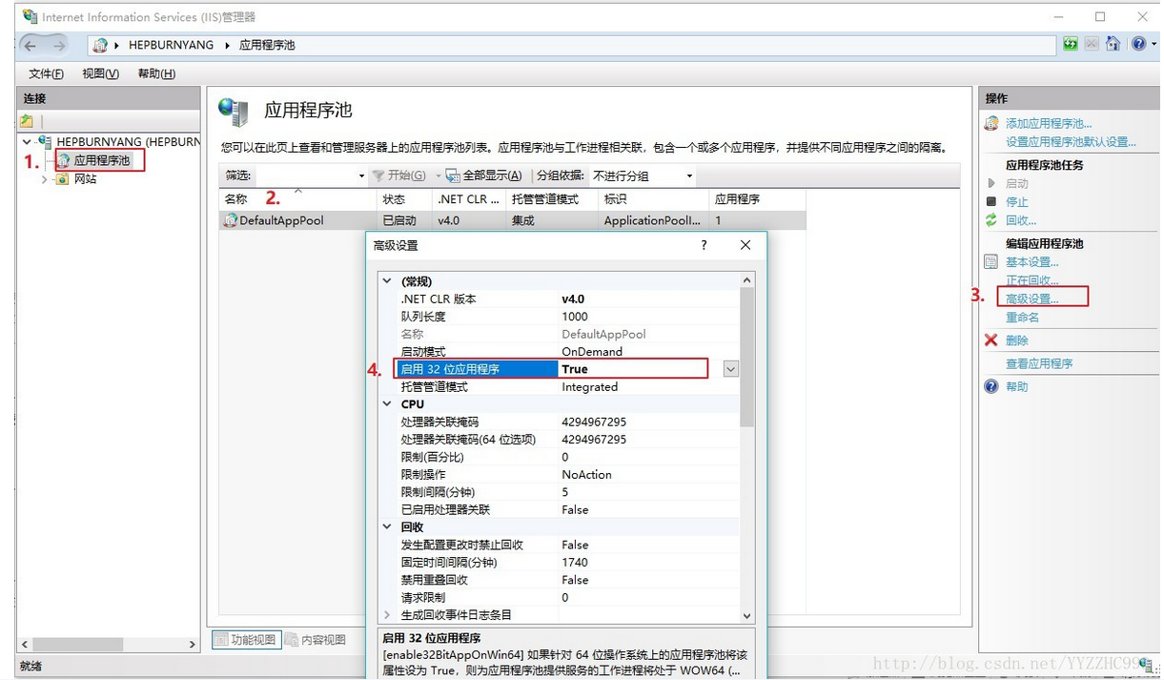Click the 基本设置 icon in the actions pane
This screenshot has height=680, width=1164.
coord(991,262)
